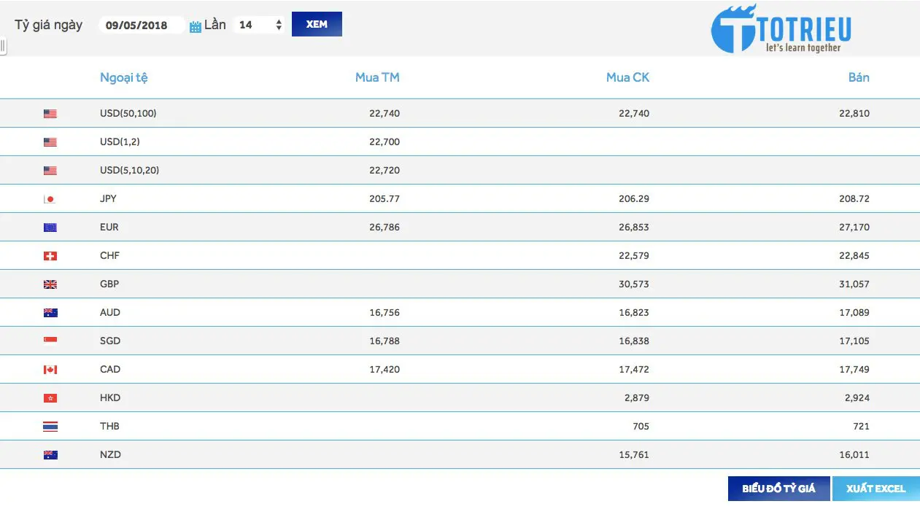This screenshot has height=520, width=920.
Task: Open the Lần number selector showing 14
Action: click(259, 25)
